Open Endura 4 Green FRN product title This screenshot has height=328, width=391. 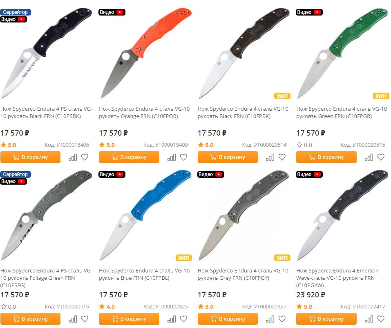[x=342, y=113]
